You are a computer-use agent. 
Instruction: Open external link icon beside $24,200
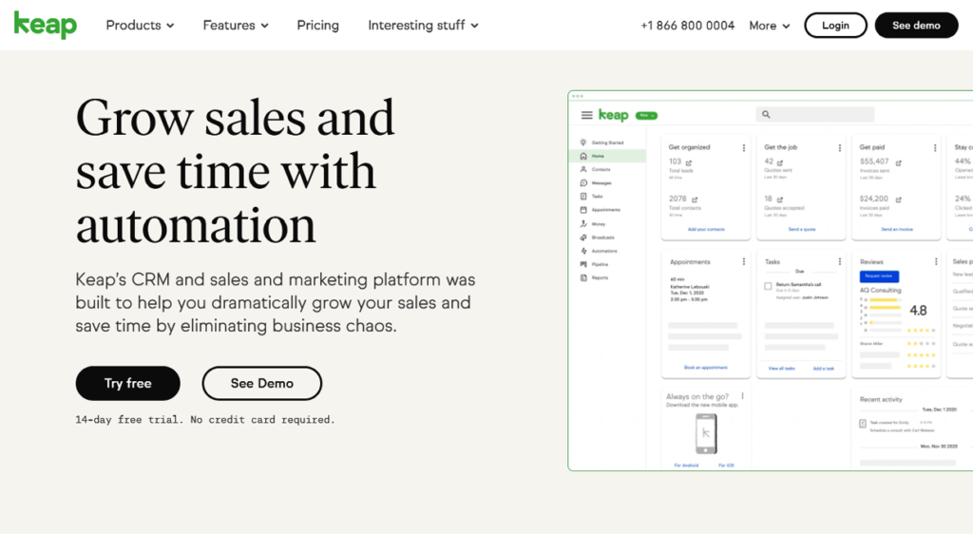[x=899, y=200]
